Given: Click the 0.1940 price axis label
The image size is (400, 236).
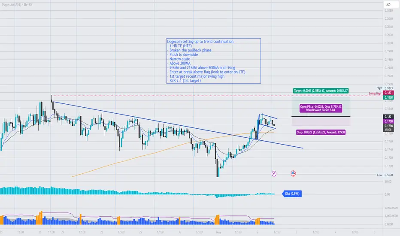Looking at the screenshot, I should tap(388, 68).
